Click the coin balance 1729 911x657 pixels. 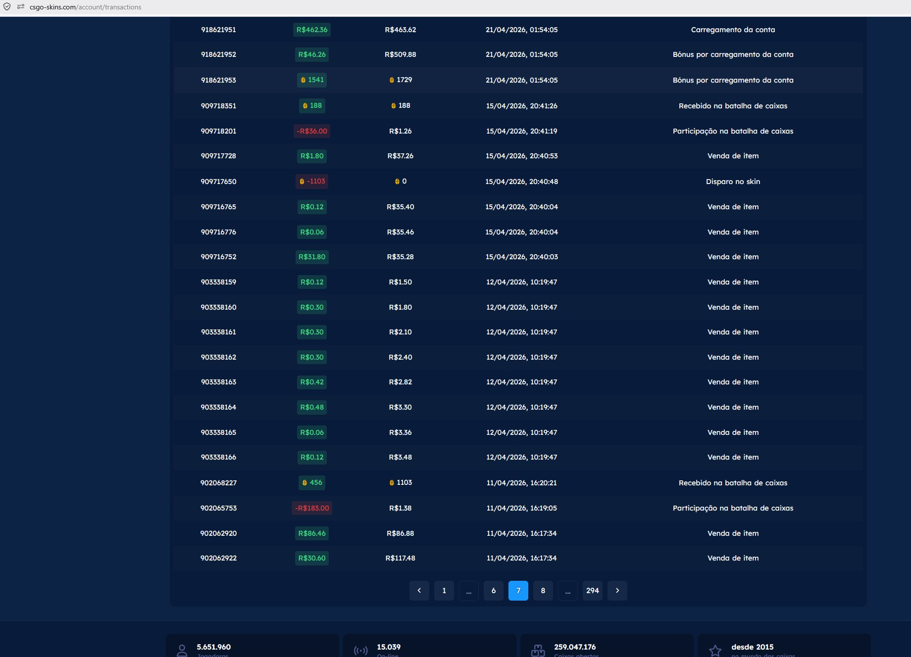(x=401, y=80)
